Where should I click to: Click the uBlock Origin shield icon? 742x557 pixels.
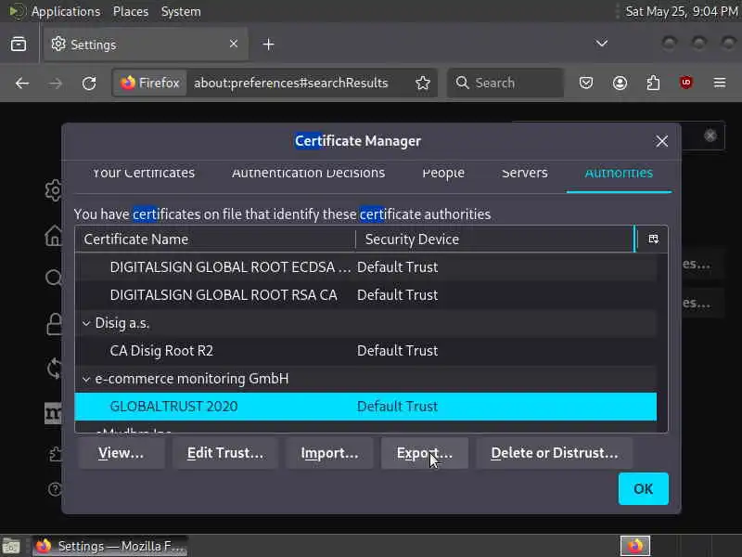tap(686, 83)
